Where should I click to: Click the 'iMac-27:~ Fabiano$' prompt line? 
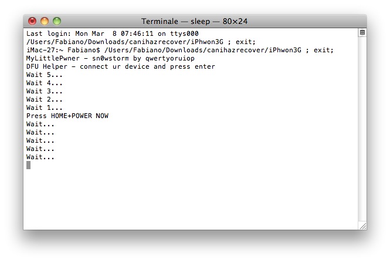tap(180, 50)
